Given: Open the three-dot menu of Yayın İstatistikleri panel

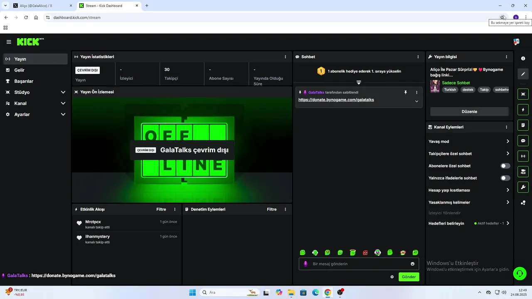Looking at the screenshot, I should (x=285, y=57).
